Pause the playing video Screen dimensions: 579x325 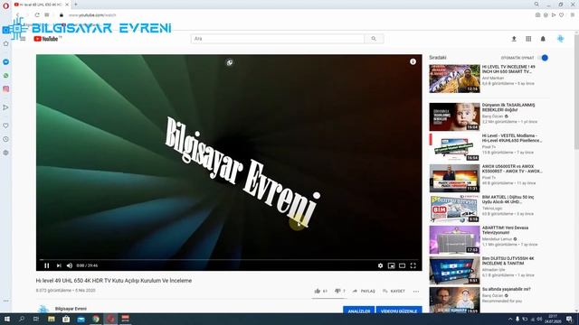(46, 265)
